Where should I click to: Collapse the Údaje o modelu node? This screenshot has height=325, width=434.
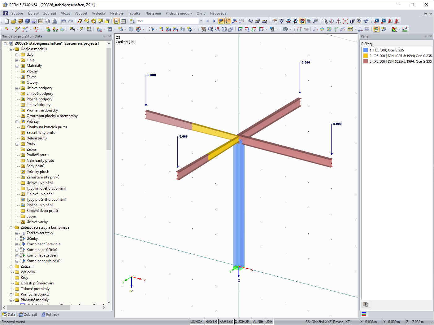click(11, 49)
